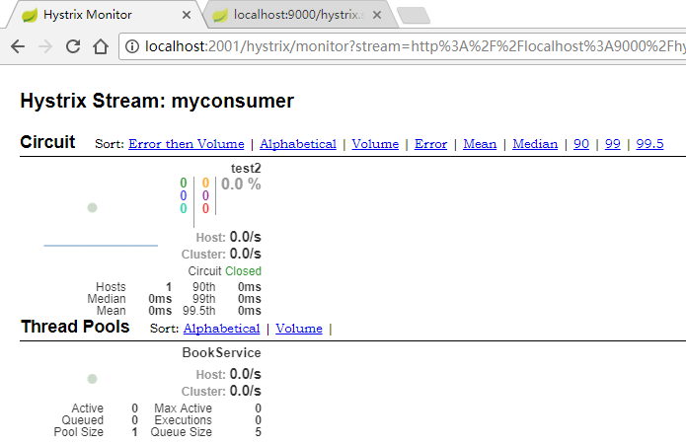Click the test2 circuit health circle
The height and width of the screenshot is (446, 686).
point(92,207)
